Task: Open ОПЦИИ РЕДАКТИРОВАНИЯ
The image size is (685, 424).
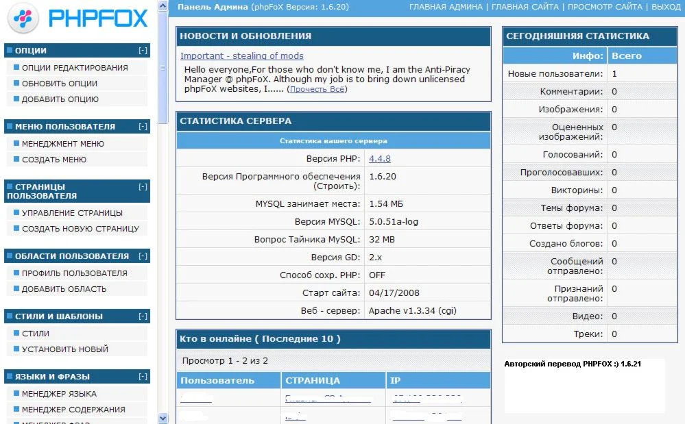Action: pyautogui.click(x=75, y=68)
